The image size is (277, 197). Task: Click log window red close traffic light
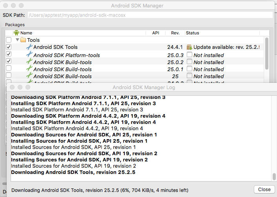point(12,87)
